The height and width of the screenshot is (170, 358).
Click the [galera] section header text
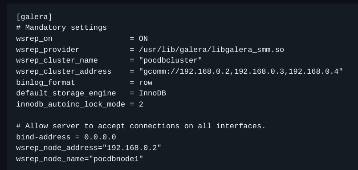point(34,17)
